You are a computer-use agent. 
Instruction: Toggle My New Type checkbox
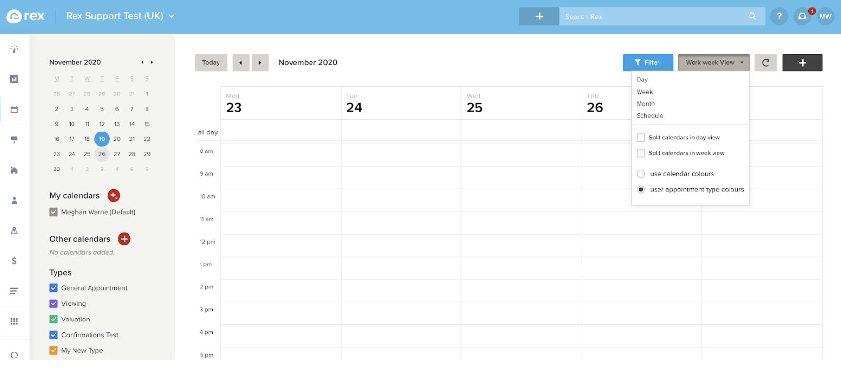coord(54,350)
